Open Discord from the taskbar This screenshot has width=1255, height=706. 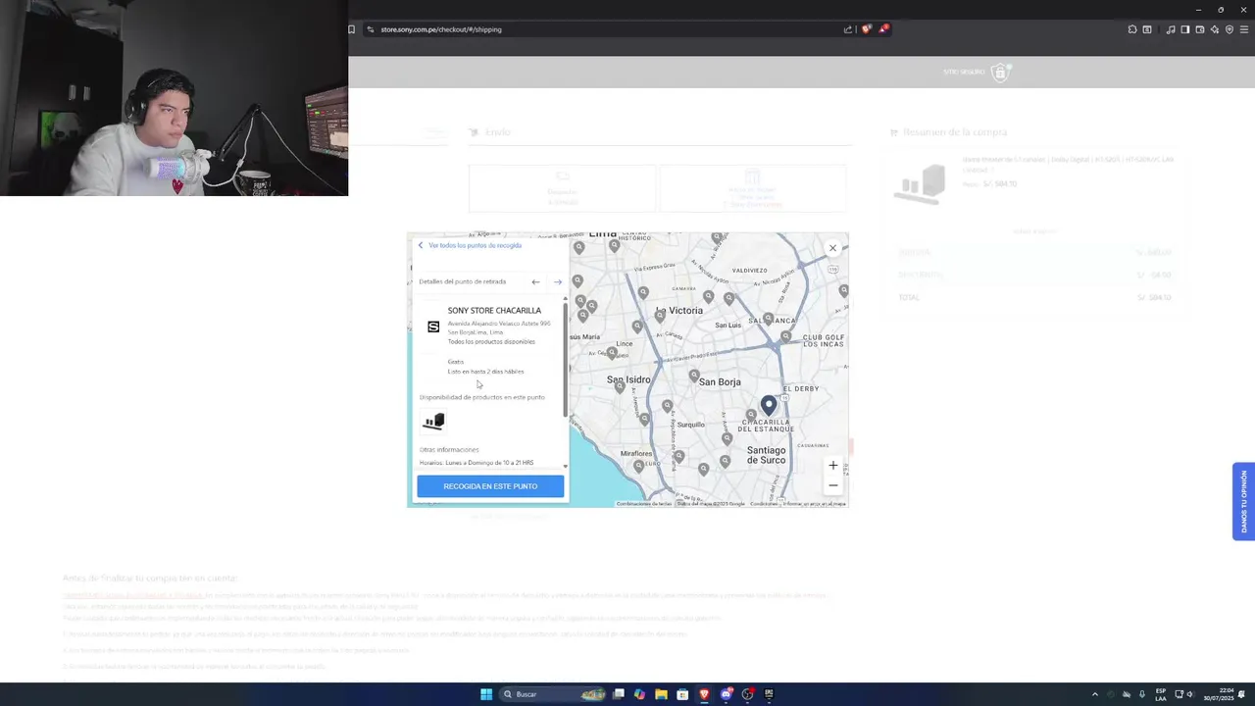tap(727, 694)
